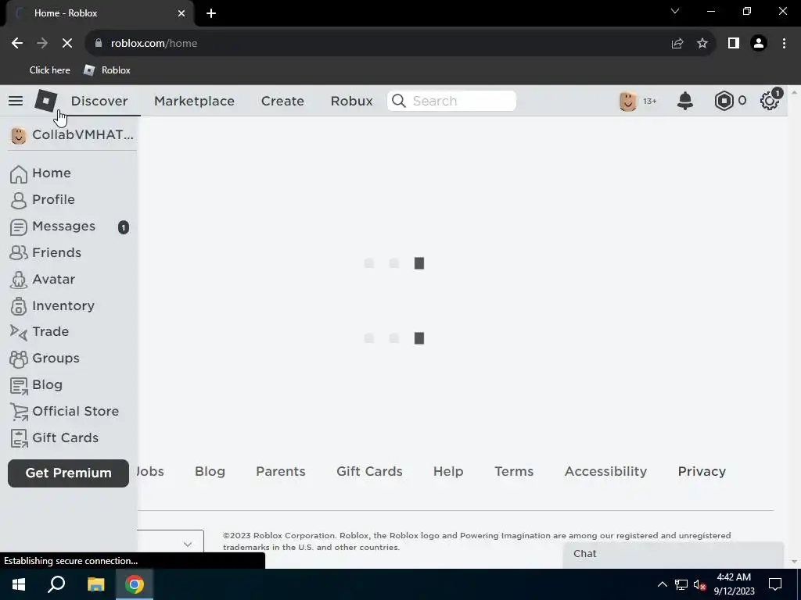Open the settings gear icon

click(x=770, y=101)
